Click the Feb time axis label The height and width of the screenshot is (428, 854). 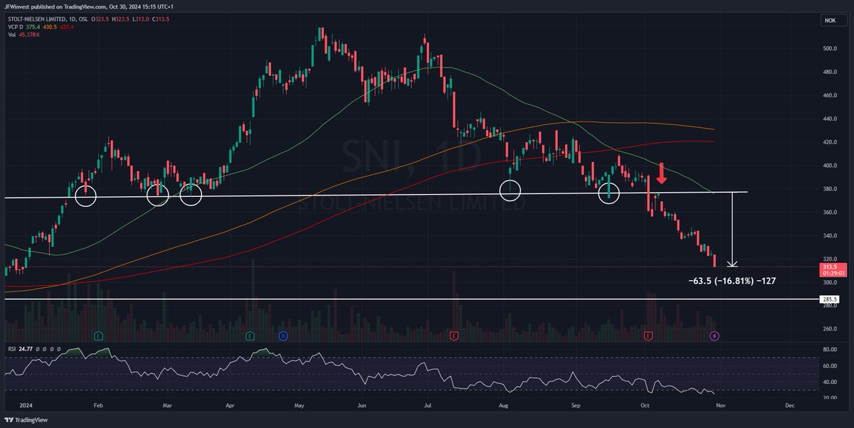coord(99,405)
